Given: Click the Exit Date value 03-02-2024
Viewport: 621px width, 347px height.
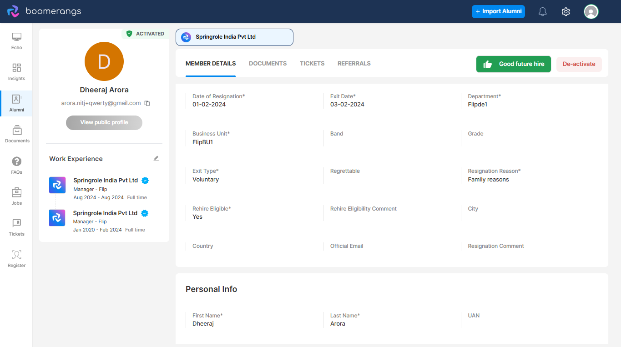Looking at the screenshot, I should coord(347,105).
